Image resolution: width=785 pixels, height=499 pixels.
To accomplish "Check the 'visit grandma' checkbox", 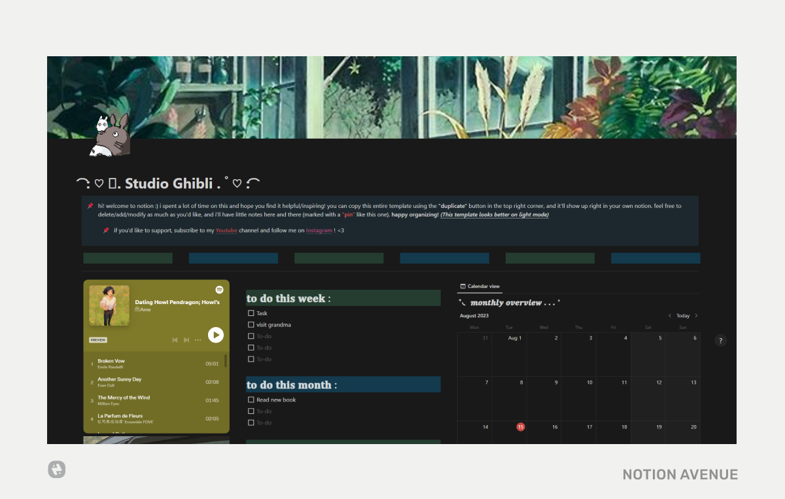I will pyautogui.click(x=251, y=325).
